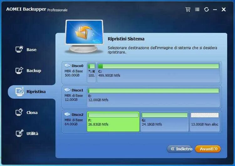Click the Disco1 drive icon

point(67,90)
